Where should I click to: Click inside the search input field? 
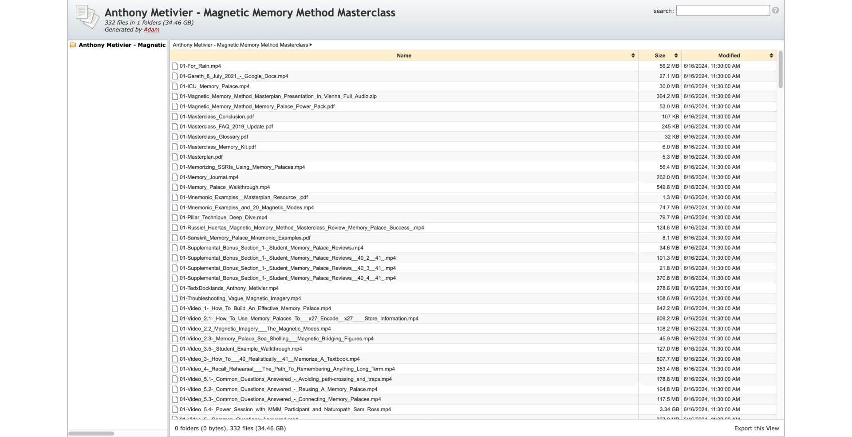point(723,11)
